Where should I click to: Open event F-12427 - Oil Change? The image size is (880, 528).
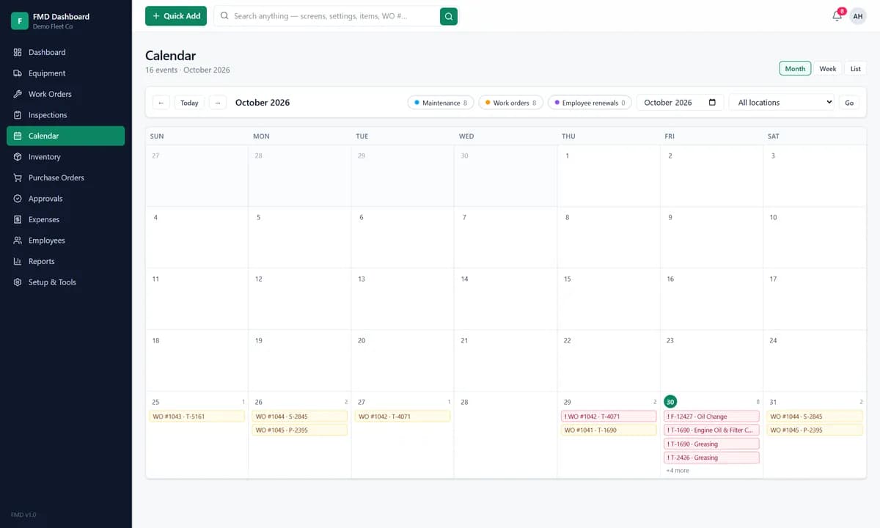click(x=711, y=417)
